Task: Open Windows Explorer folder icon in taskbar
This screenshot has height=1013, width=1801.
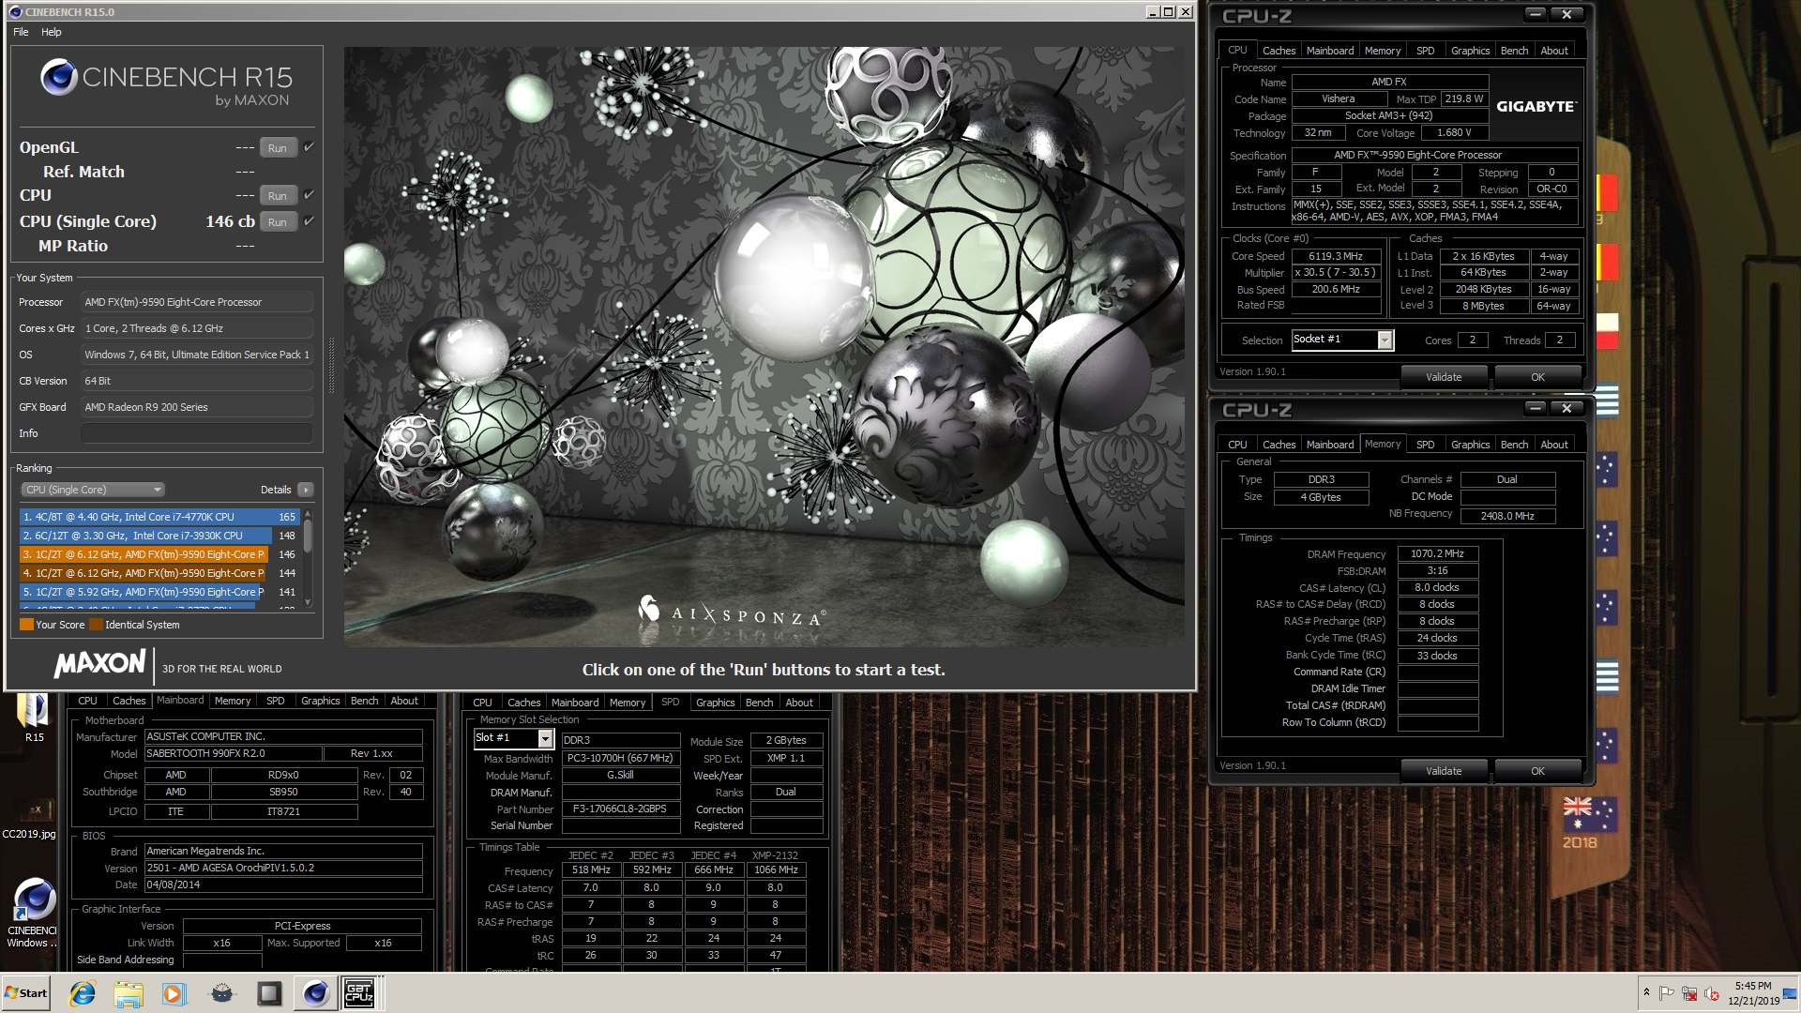Action: [129, 993]
